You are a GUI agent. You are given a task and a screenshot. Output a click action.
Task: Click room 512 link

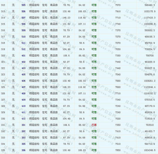click(23, 49)
